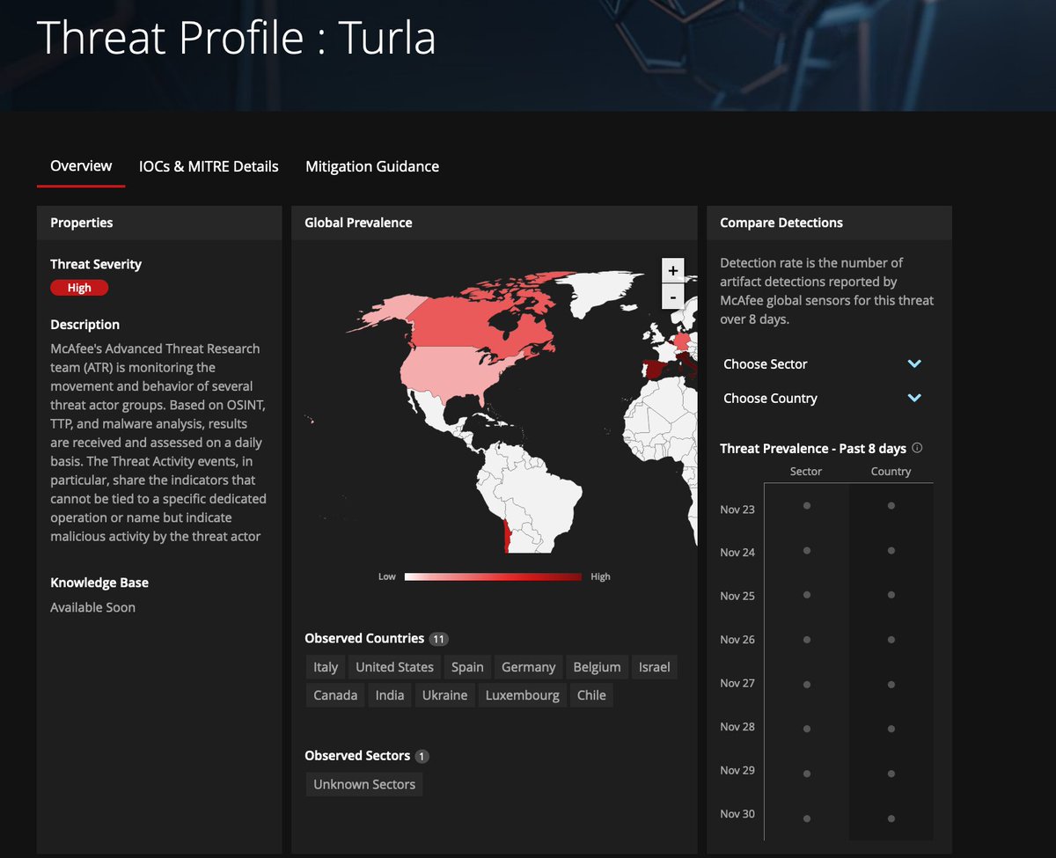Click the Unknown Sectors tag

(x=364, y=784)
